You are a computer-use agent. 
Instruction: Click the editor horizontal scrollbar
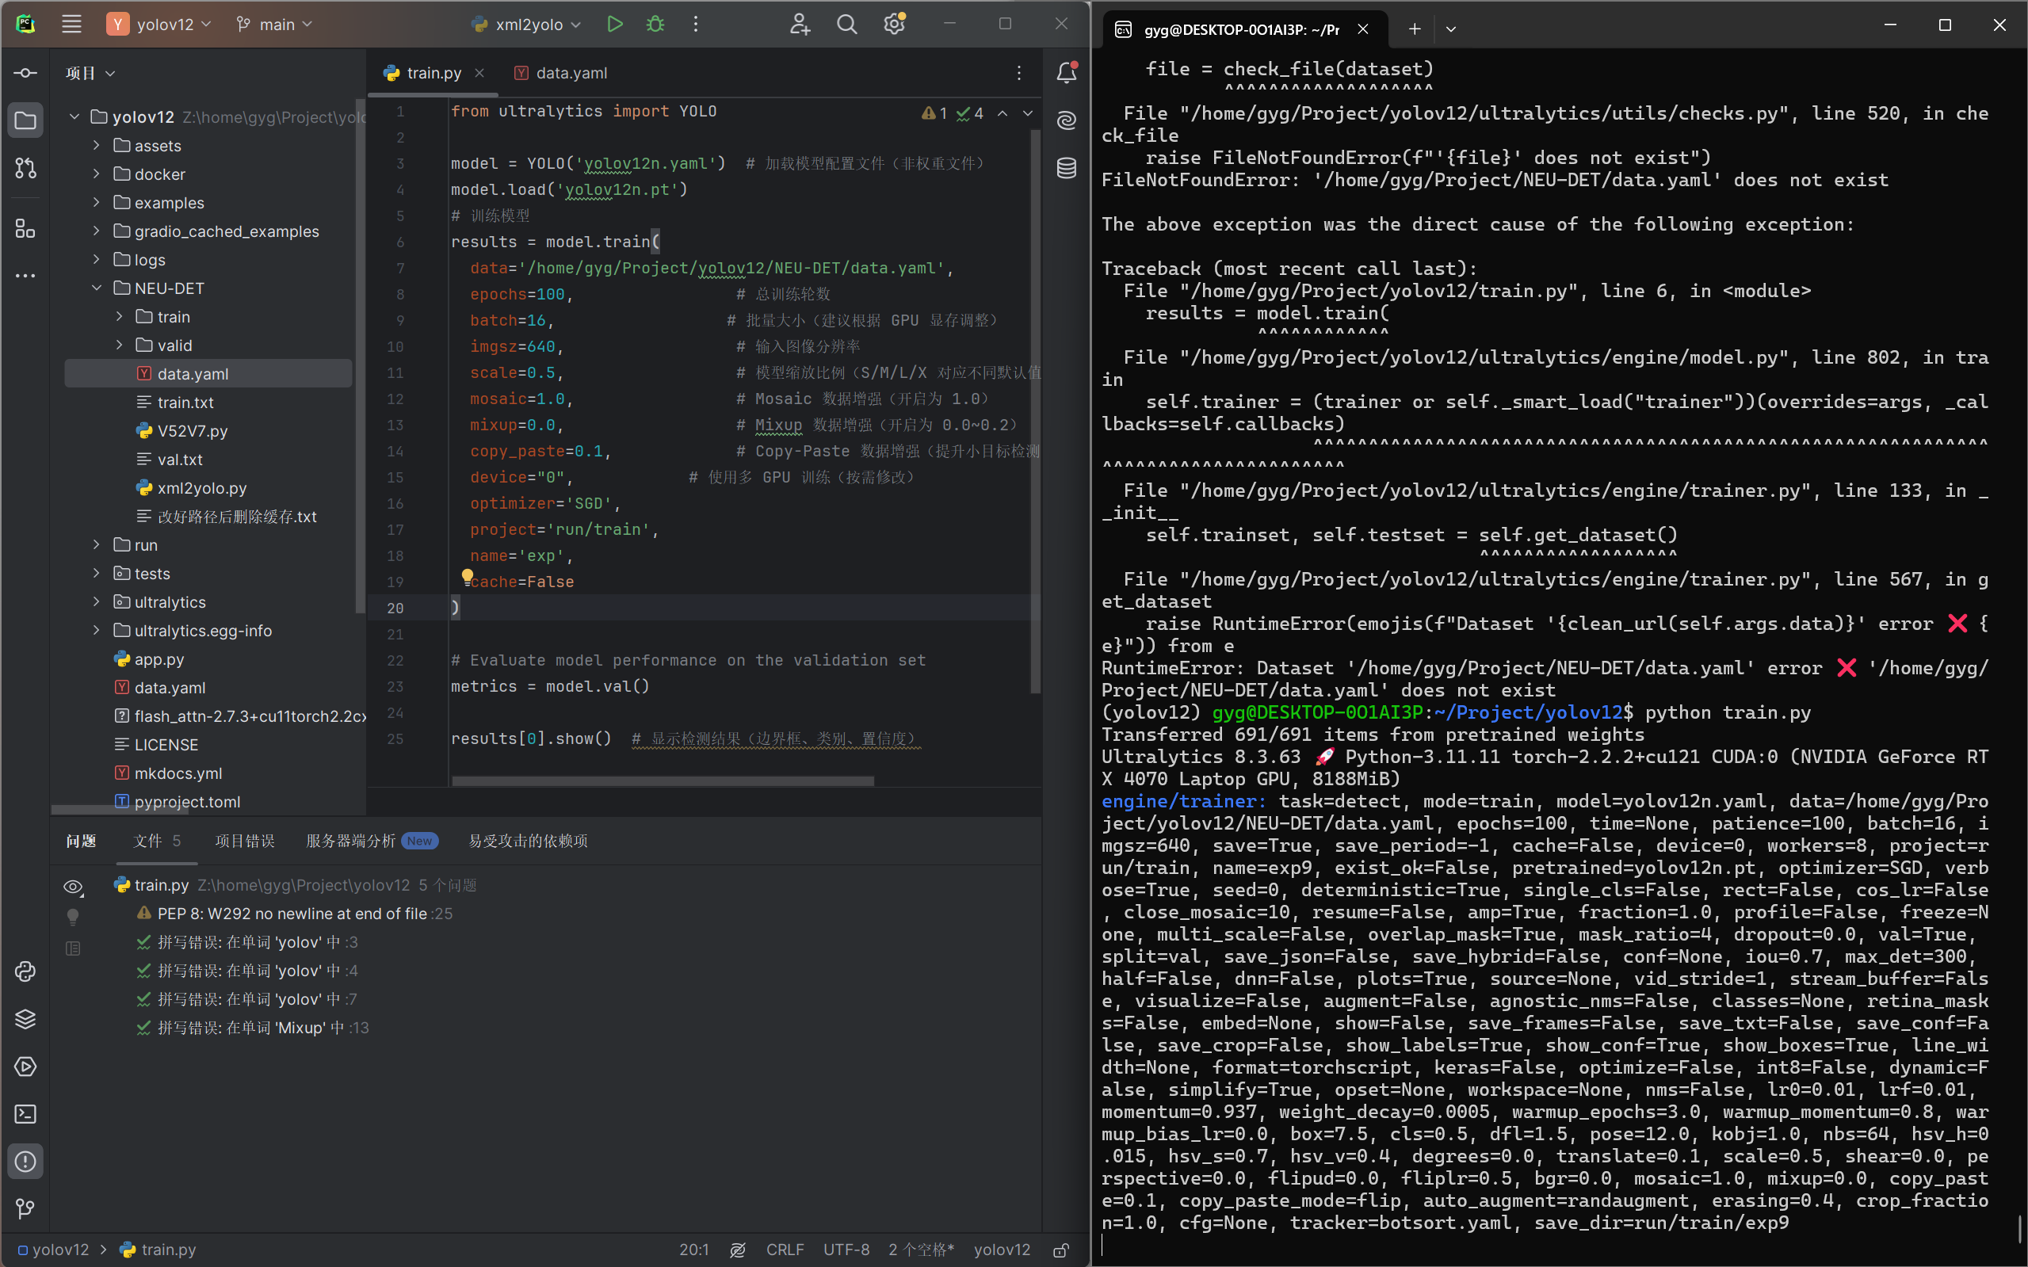(662, 781)
